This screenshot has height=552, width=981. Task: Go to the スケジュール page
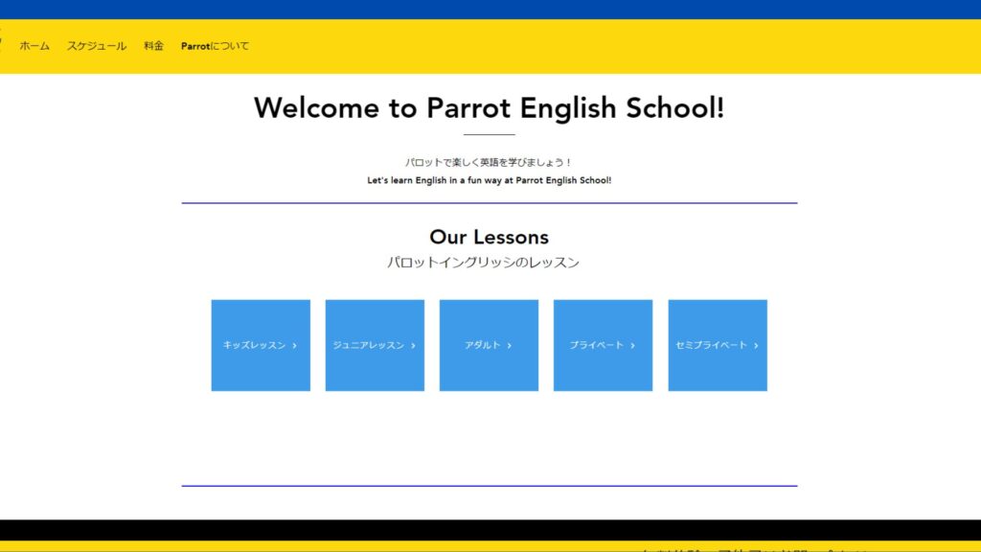(x=97, y=46)
